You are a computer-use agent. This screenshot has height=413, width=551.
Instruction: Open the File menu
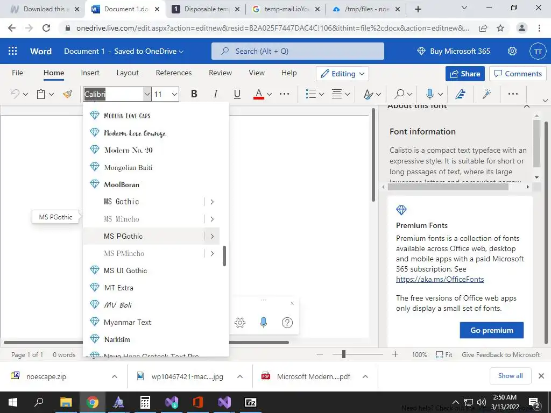click(x=17, y=73)
